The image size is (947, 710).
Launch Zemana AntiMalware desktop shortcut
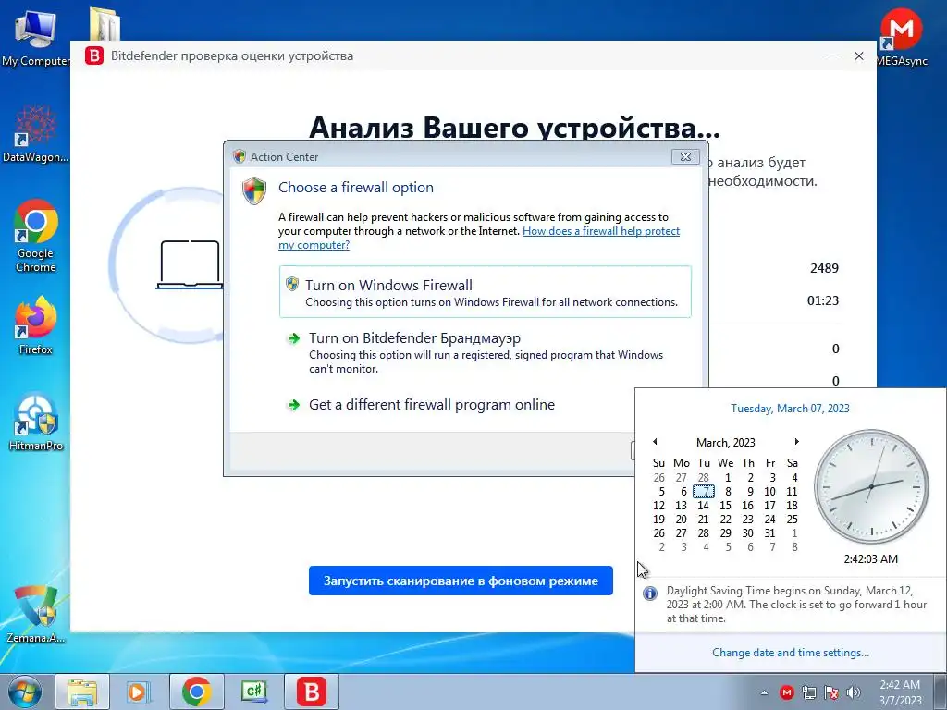[36, 614]
